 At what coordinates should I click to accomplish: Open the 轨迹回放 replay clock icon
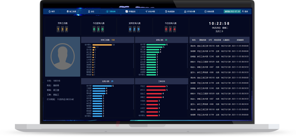[x=166, y=11]
